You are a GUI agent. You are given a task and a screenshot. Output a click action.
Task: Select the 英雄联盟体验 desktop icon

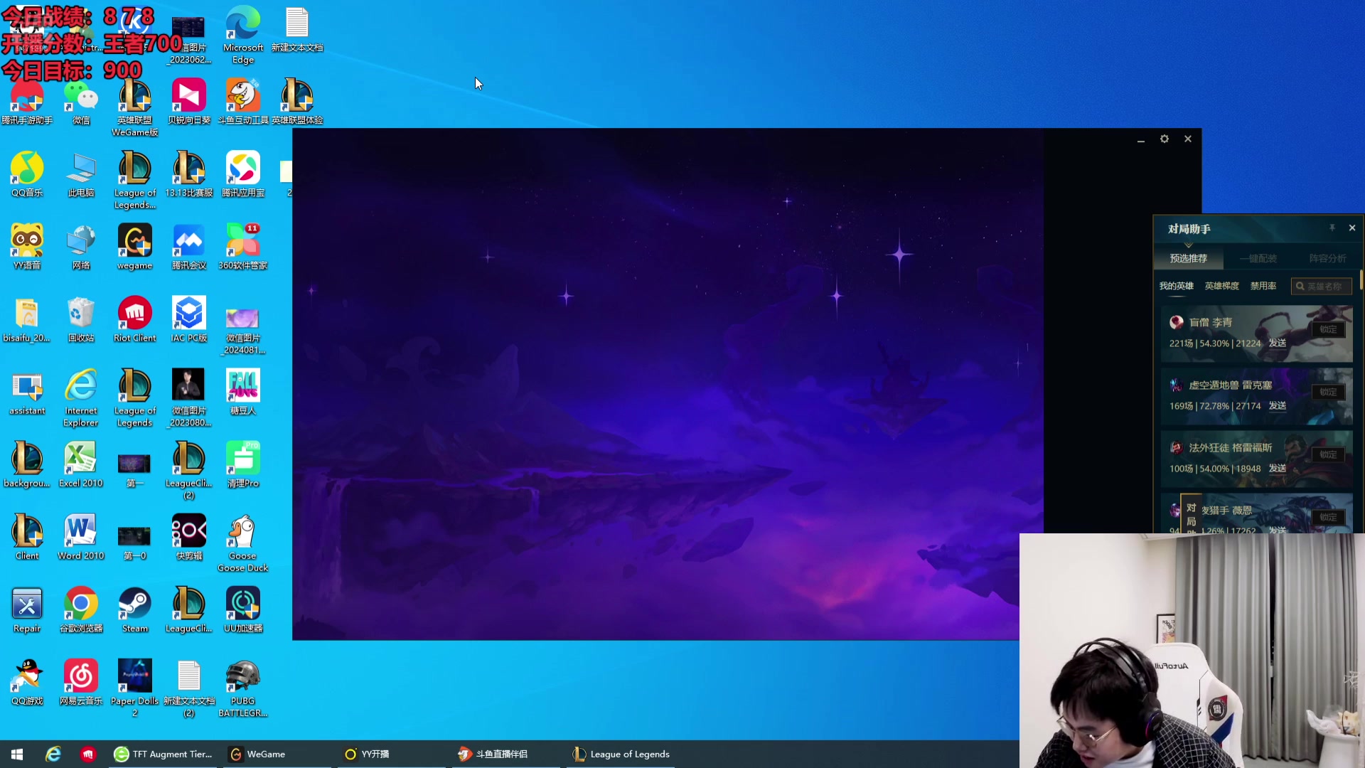click(297, 102)
